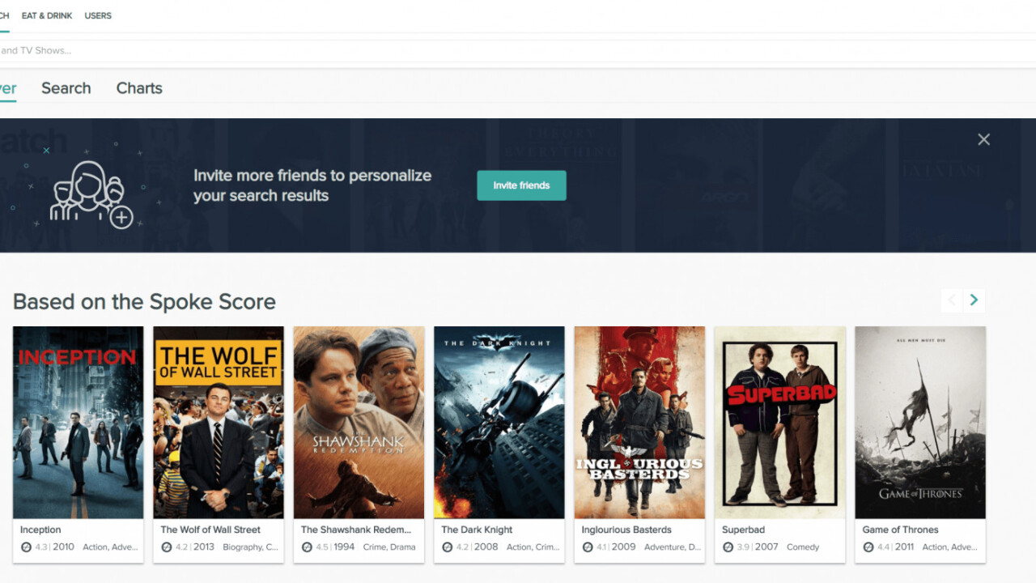The height and width of the screenshot is (583, 1036).
Task: Switch to the Search tab
Action: pos(66,88)
